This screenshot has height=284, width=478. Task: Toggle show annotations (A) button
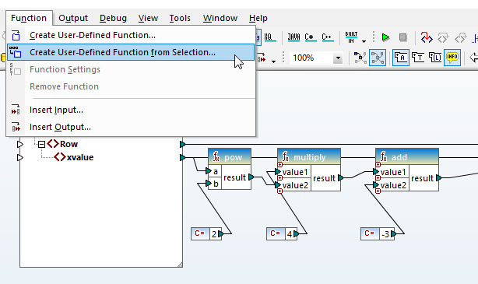(x=401, y=58)
